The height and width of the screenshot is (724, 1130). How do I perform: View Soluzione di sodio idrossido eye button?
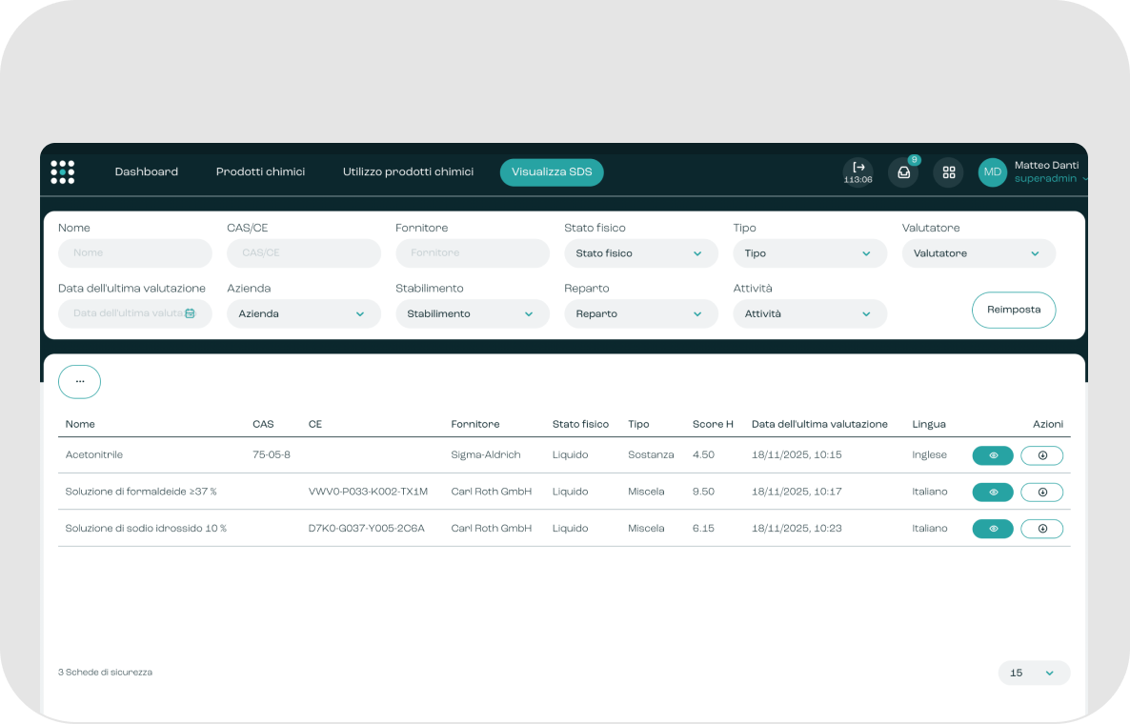(x=993, y=529)
